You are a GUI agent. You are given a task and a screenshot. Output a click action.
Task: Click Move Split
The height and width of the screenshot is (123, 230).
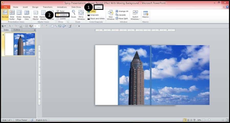[x=122, y=19]
